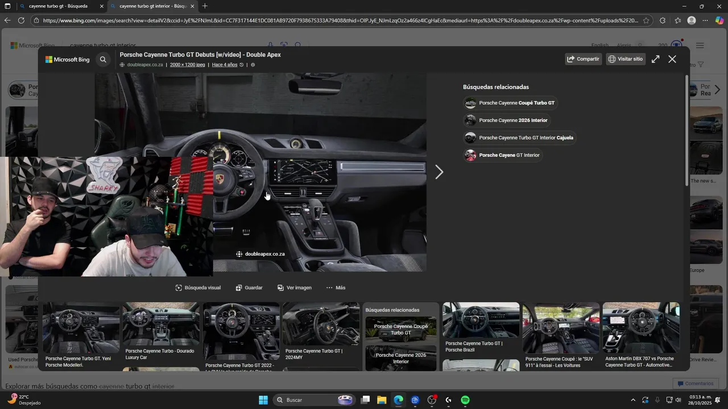Open hamburger menu on Bing page behind
This screenshot has height=409, width=728.
pyautogui.click(x=700, y=45)
